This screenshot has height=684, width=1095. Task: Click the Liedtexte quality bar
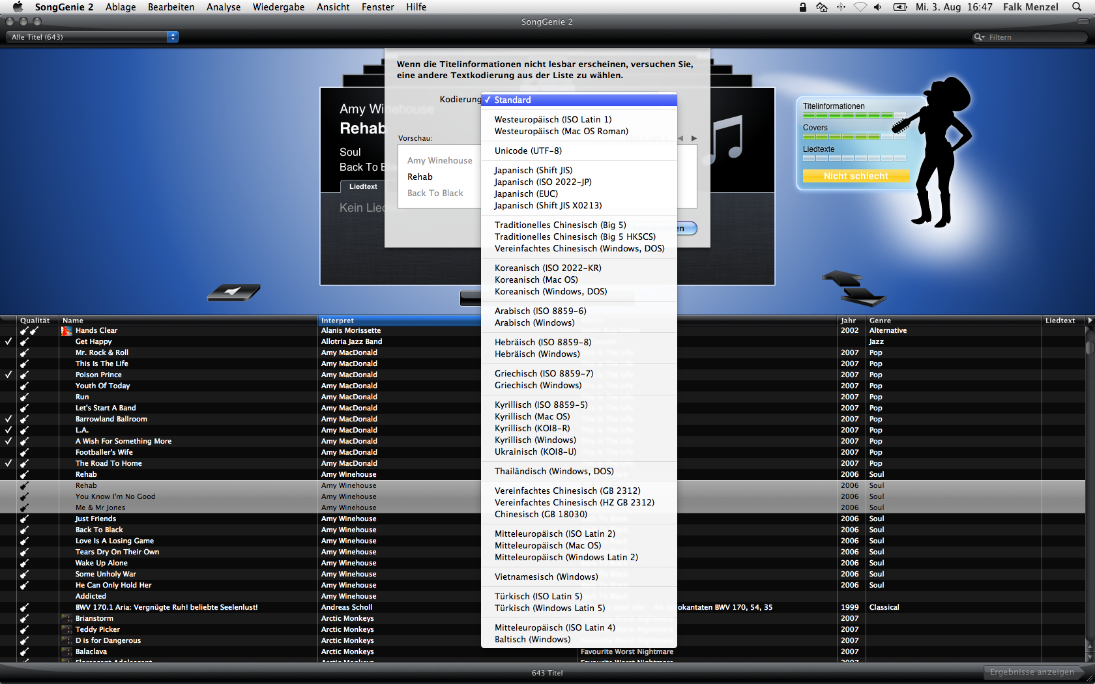[x=854, y=158]
